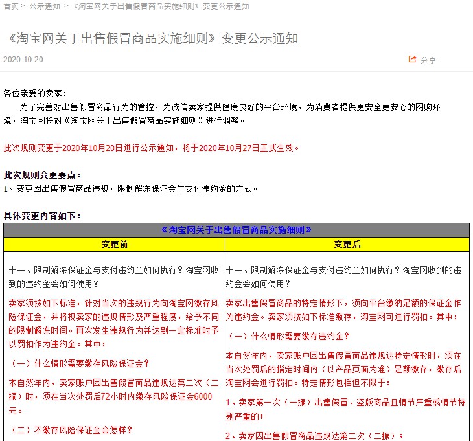This screenshot has width=473, height=441.
Task: Go to 公示通知 breadcrumb link
Action: [x=45, y=6]
